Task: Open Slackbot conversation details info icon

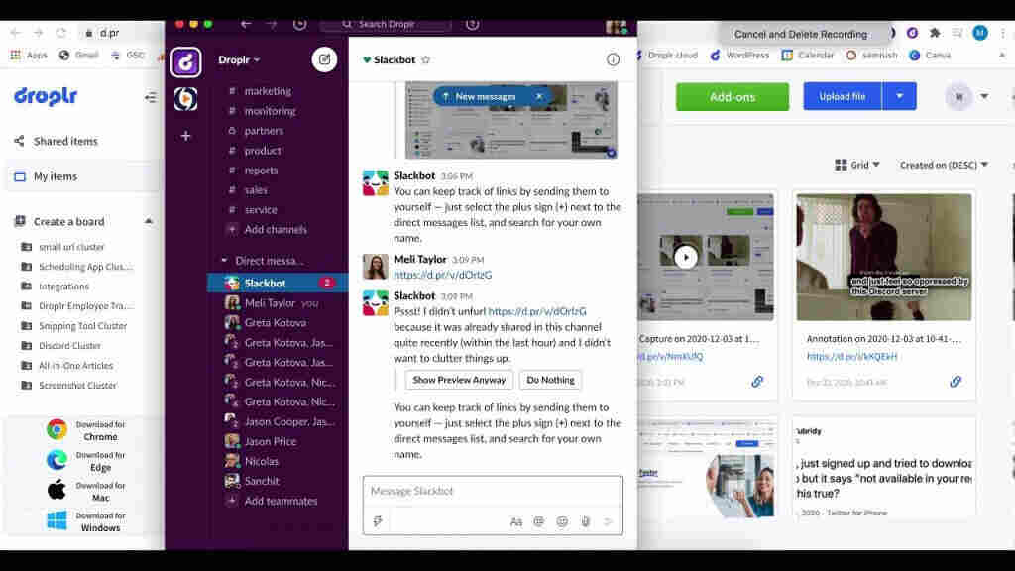Action: tap(613, 59)
